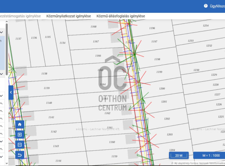The height and width of the screenshot is (166, 225).
Task: Select parcel 1198 on the map
Action: (157, 59)
